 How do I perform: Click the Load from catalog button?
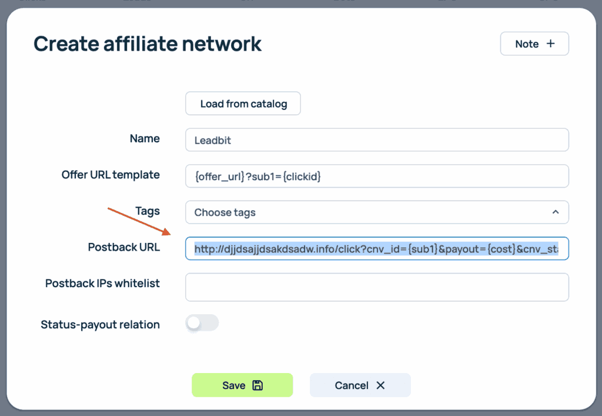[243, 104]
